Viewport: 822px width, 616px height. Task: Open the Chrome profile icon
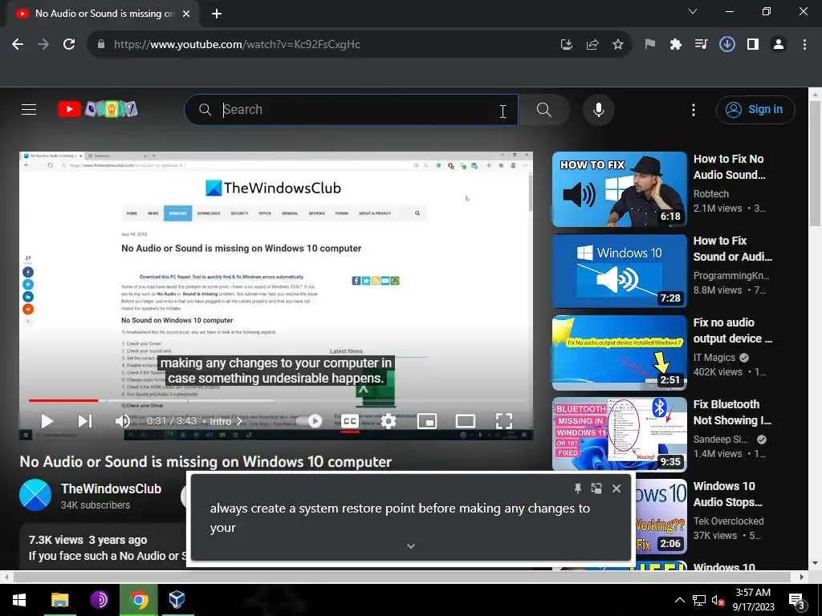click(779, 45)
